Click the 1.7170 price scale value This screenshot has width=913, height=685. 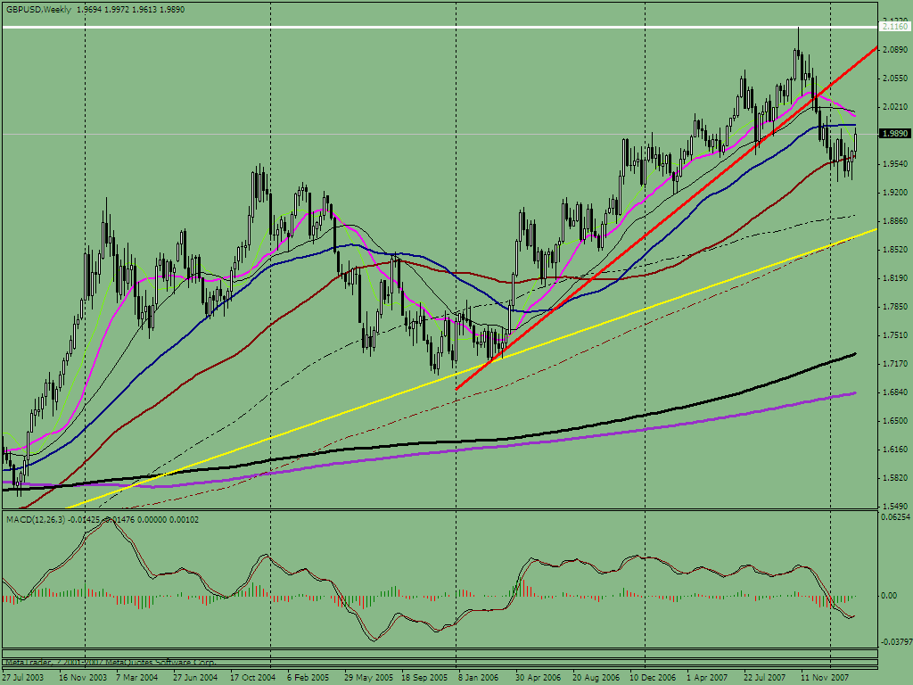(x=895, y=364)
